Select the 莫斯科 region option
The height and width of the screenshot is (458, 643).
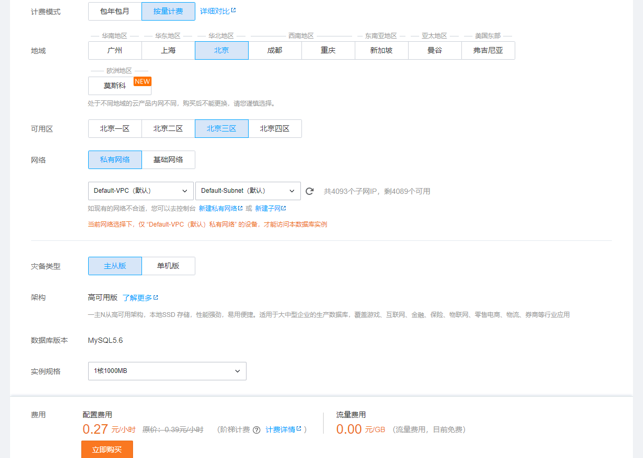[x=116, y=86]
